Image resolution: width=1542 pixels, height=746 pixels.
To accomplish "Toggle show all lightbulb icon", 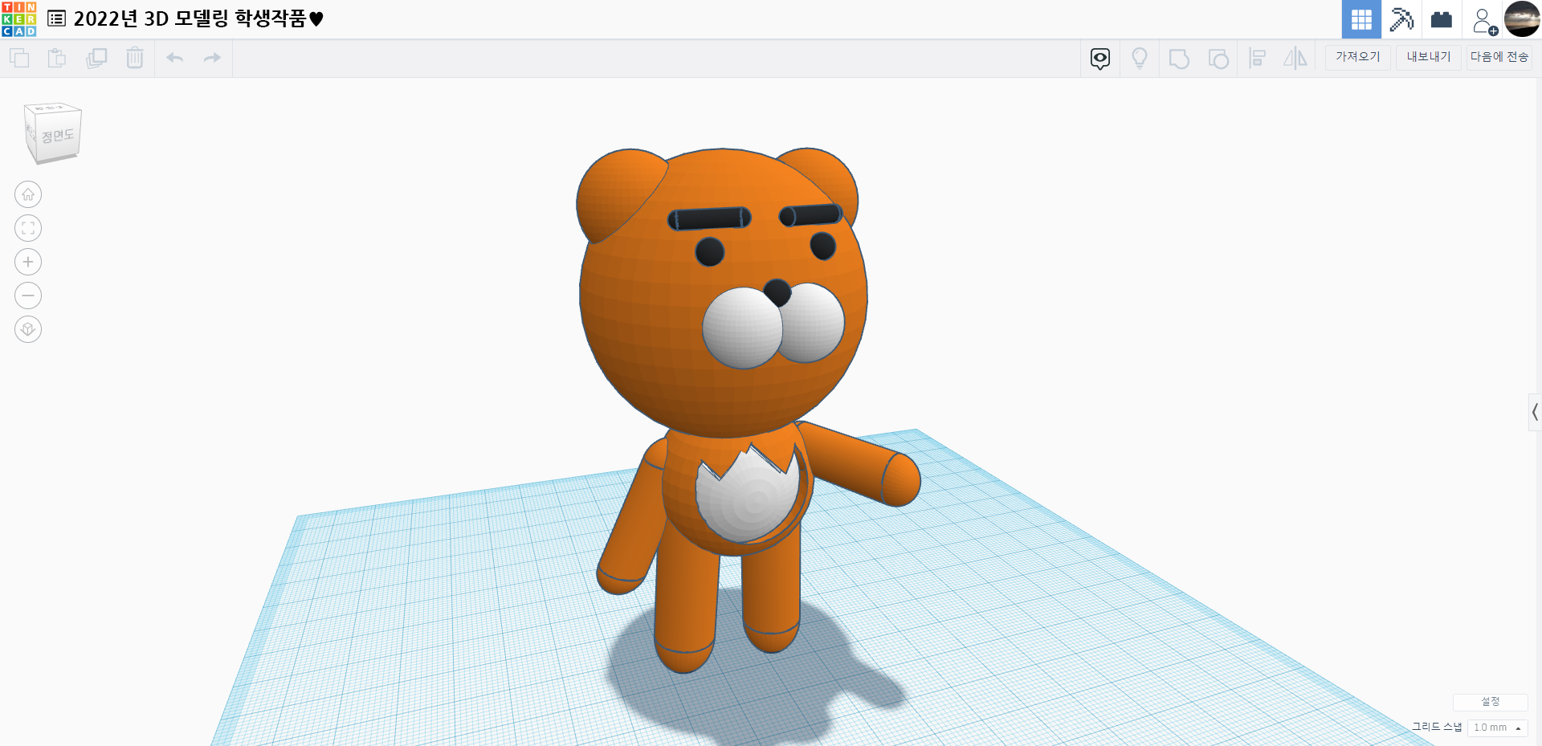I will coord(1140,59).
